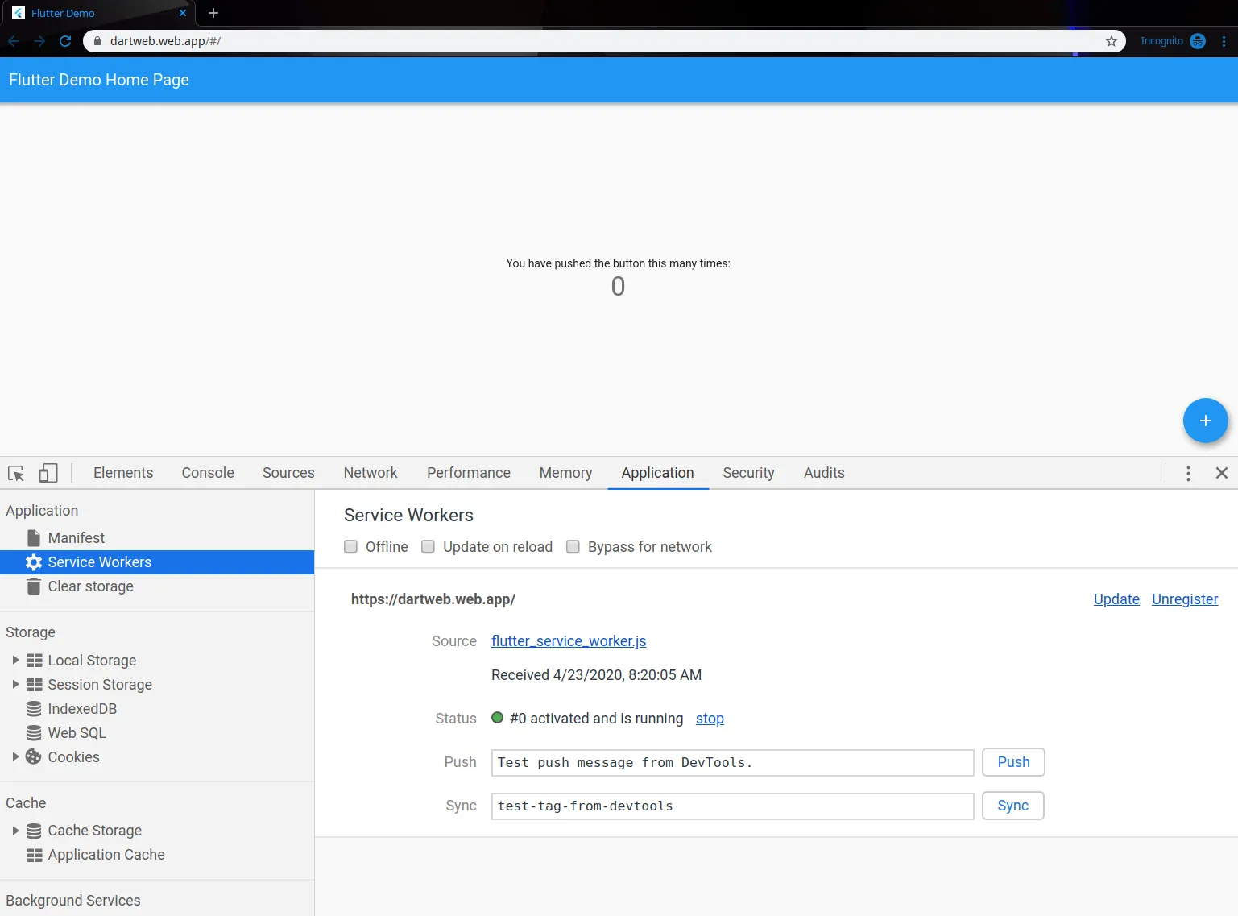Select Manifest in the Application sidebar
This screenshot has height=916, width=1238.
click(76, 537)
